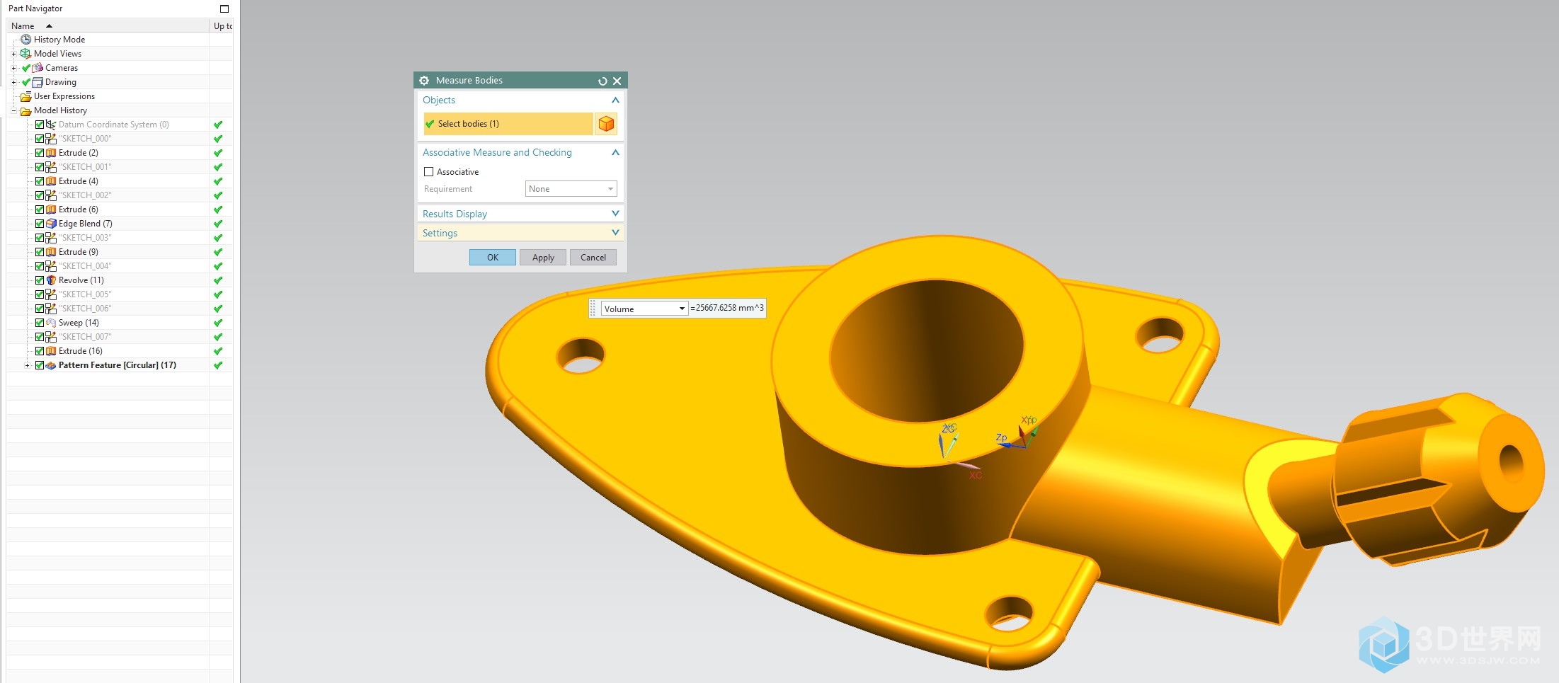The image size is (1559, 683).
Task: Click the Revolve (11) up-to-date checkmark
Action: click(218, 280)
